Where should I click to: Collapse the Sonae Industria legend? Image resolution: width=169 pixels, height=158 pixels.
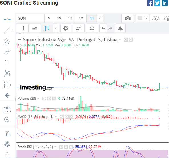click(x=19, y=40)
